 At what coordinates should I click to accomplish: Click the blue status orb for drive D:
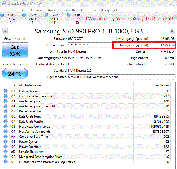coord(69,15)
